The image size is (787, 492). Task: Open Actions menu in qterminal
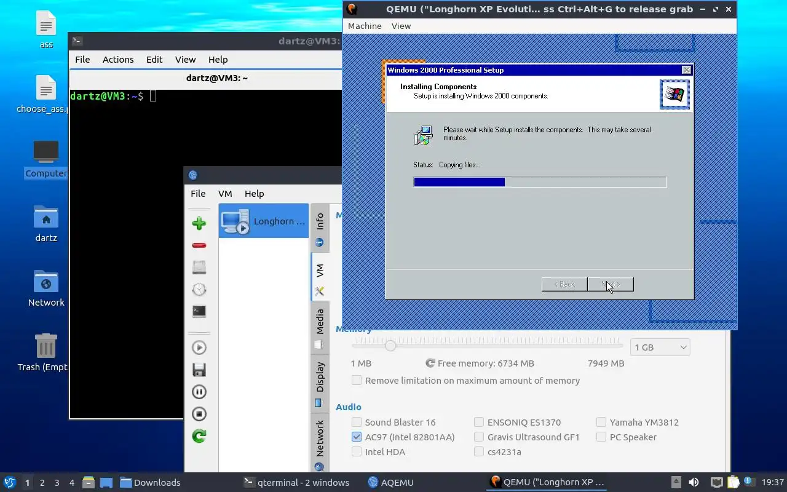coord(118,60)
